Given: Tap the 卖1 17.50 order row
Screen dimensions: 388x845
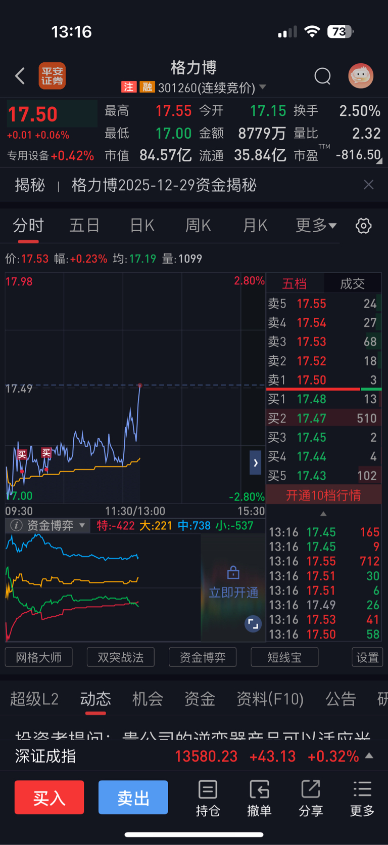Looking at the screenshot, I should [324, 380].
